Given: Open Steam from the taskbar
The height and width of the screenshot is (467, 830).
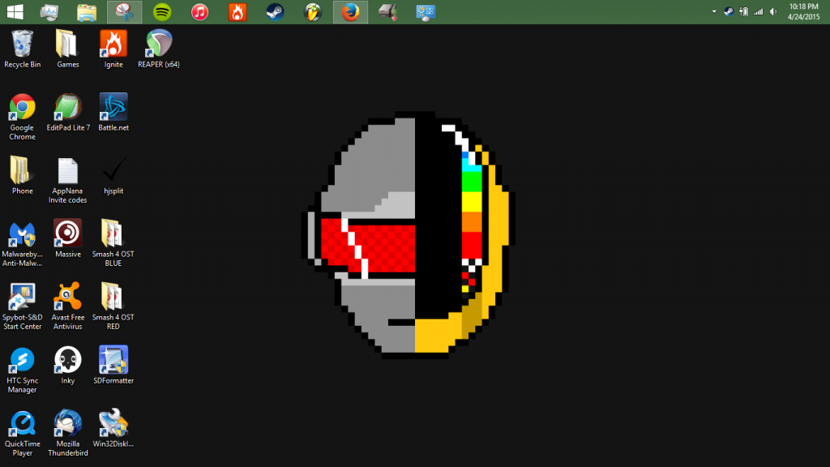Looking at the screenshot, I should pos(275,12).
